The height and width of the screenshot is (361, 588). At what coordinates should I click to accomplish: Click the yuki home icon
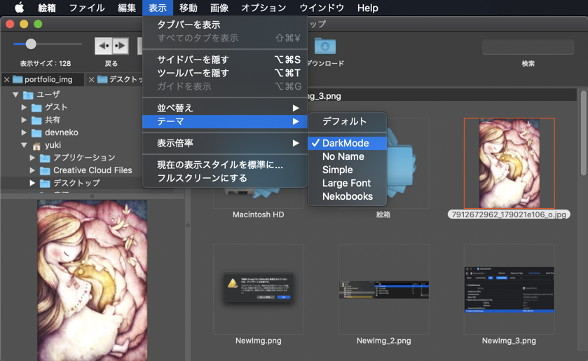(x=36, y=145)
